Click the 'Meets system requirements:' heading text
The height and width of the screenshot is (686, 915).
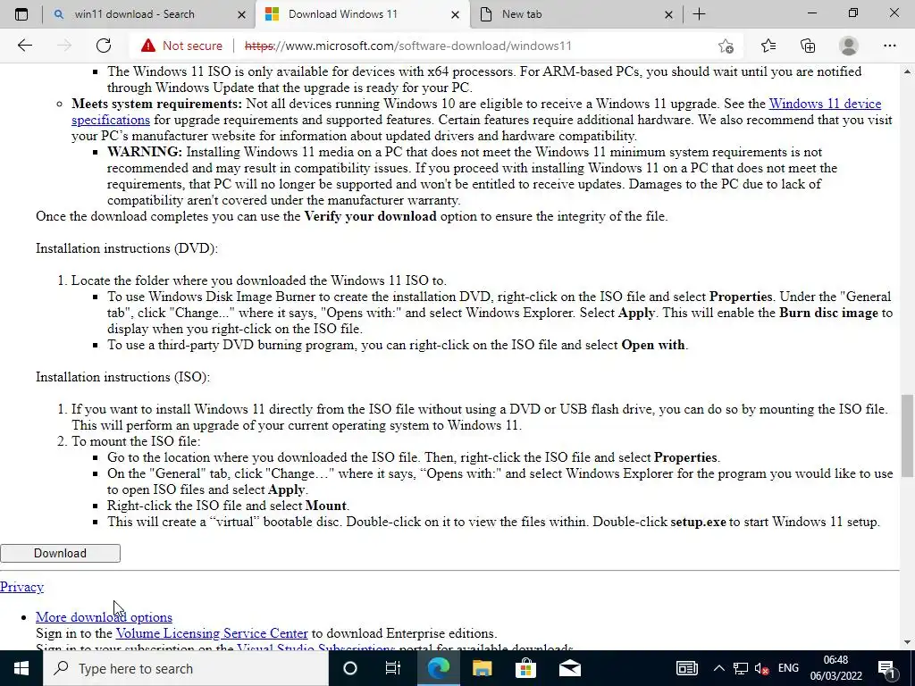coord(156,104)
